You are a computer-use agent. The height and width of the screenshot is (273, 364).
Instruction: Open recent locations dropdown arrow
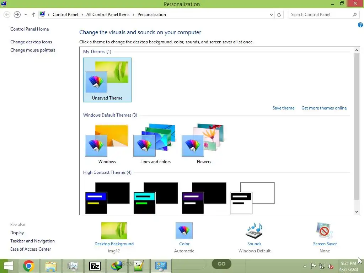tap(26, 15)
